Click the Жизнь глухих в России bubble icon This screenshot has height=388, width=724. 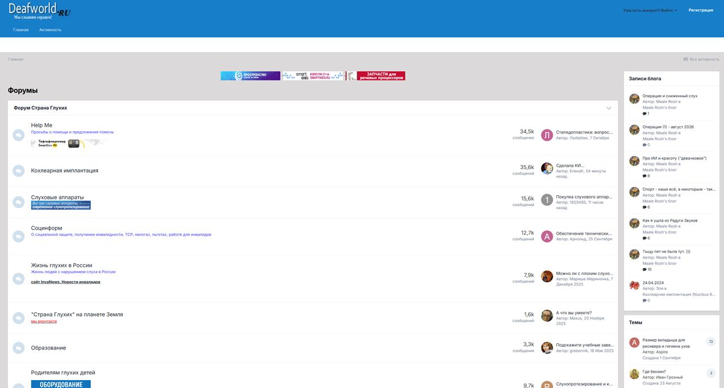coord(19,278)
